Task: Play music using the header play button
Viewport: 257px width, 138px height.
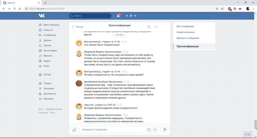Action: (x=131, y=15)
